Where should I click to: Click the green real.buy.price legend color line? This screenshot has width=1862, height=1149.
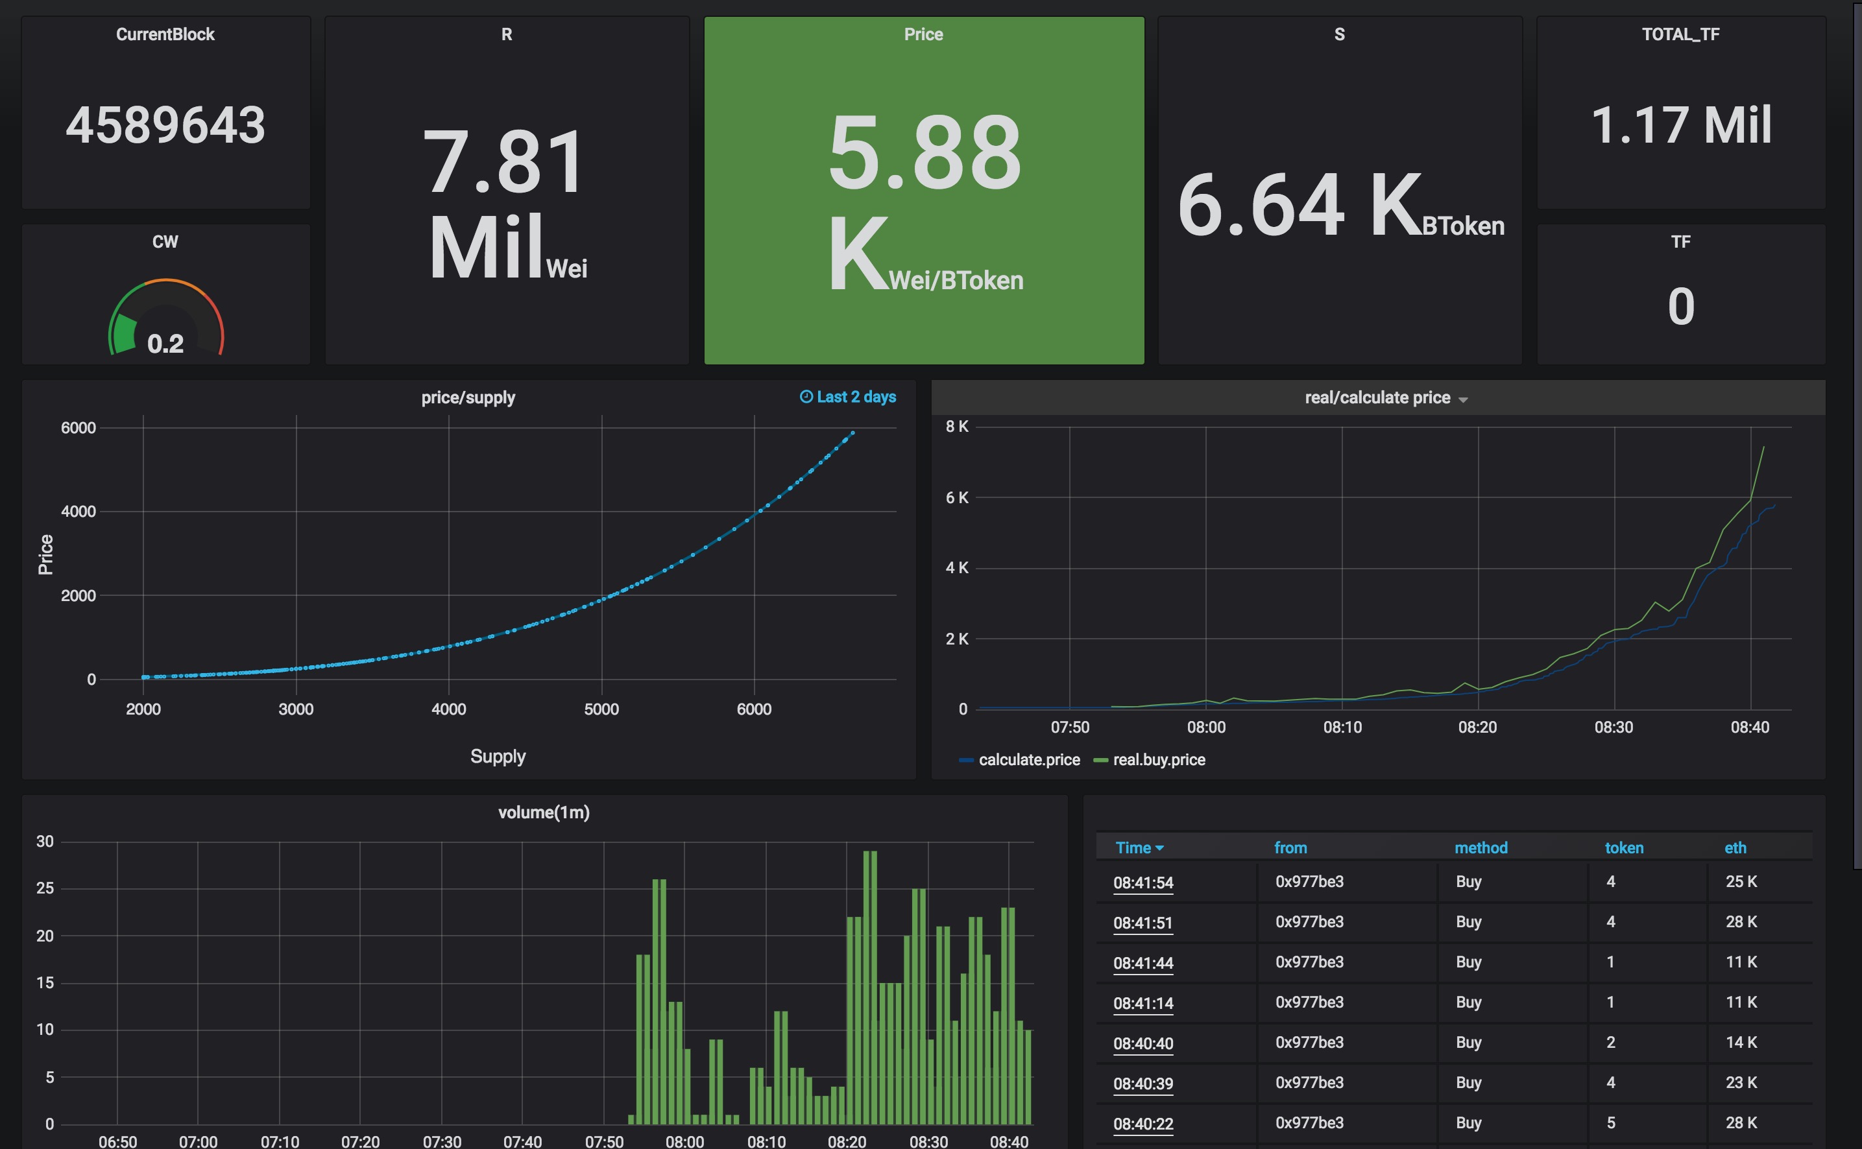coord(1100,760)
